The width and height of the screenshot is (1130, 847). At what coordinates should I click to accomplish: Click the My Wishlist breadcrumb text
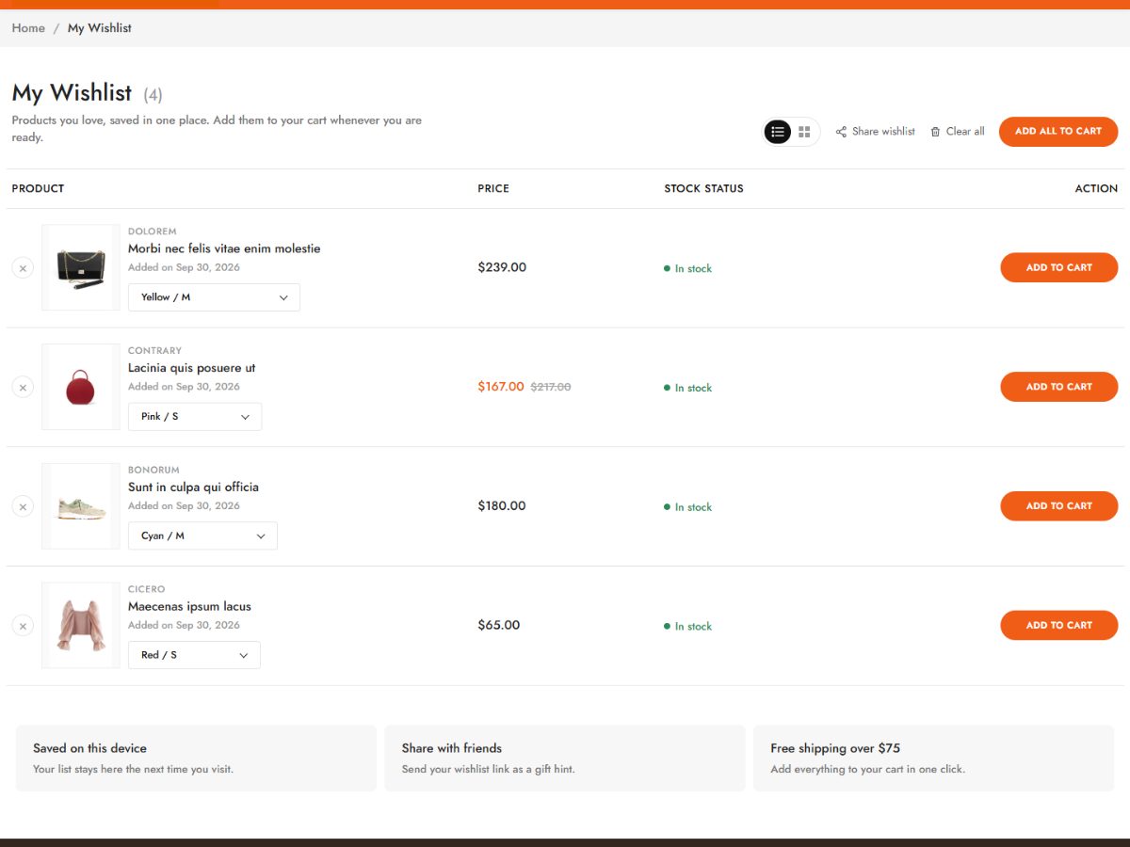[100, 28]
